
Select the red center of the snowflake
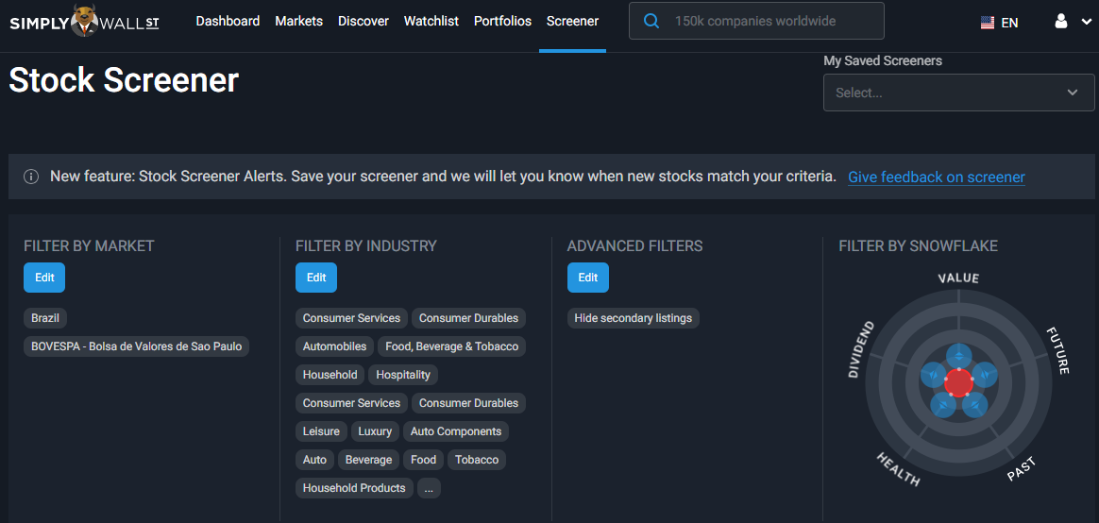[958, 382]
